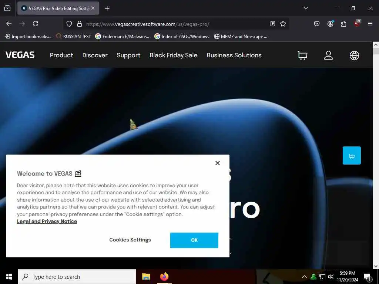Click the VEGAS logo

coord(20,55)
